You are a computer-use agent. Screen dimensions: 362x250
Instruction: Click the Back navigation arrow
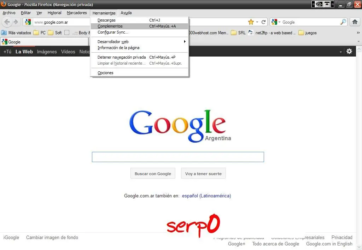[x=7, y=22]
